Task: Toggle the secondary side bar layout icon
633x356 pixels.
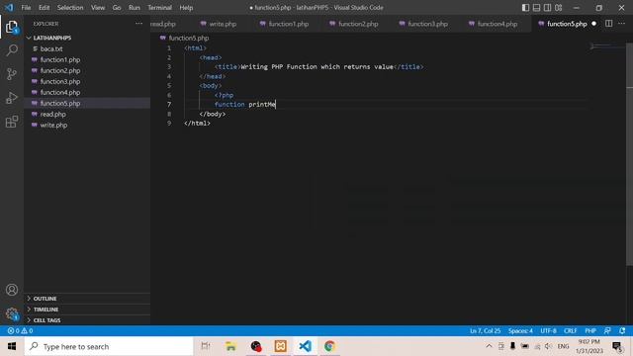Action: click(x=547, y=8)
